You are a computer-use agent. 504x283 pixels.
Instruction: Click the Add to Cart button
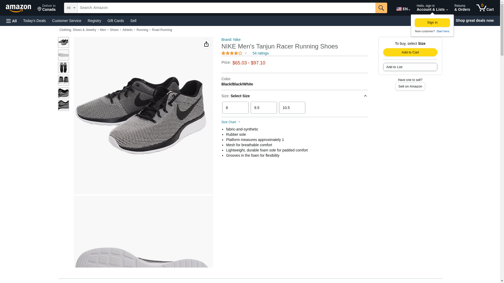click(410, 52)
